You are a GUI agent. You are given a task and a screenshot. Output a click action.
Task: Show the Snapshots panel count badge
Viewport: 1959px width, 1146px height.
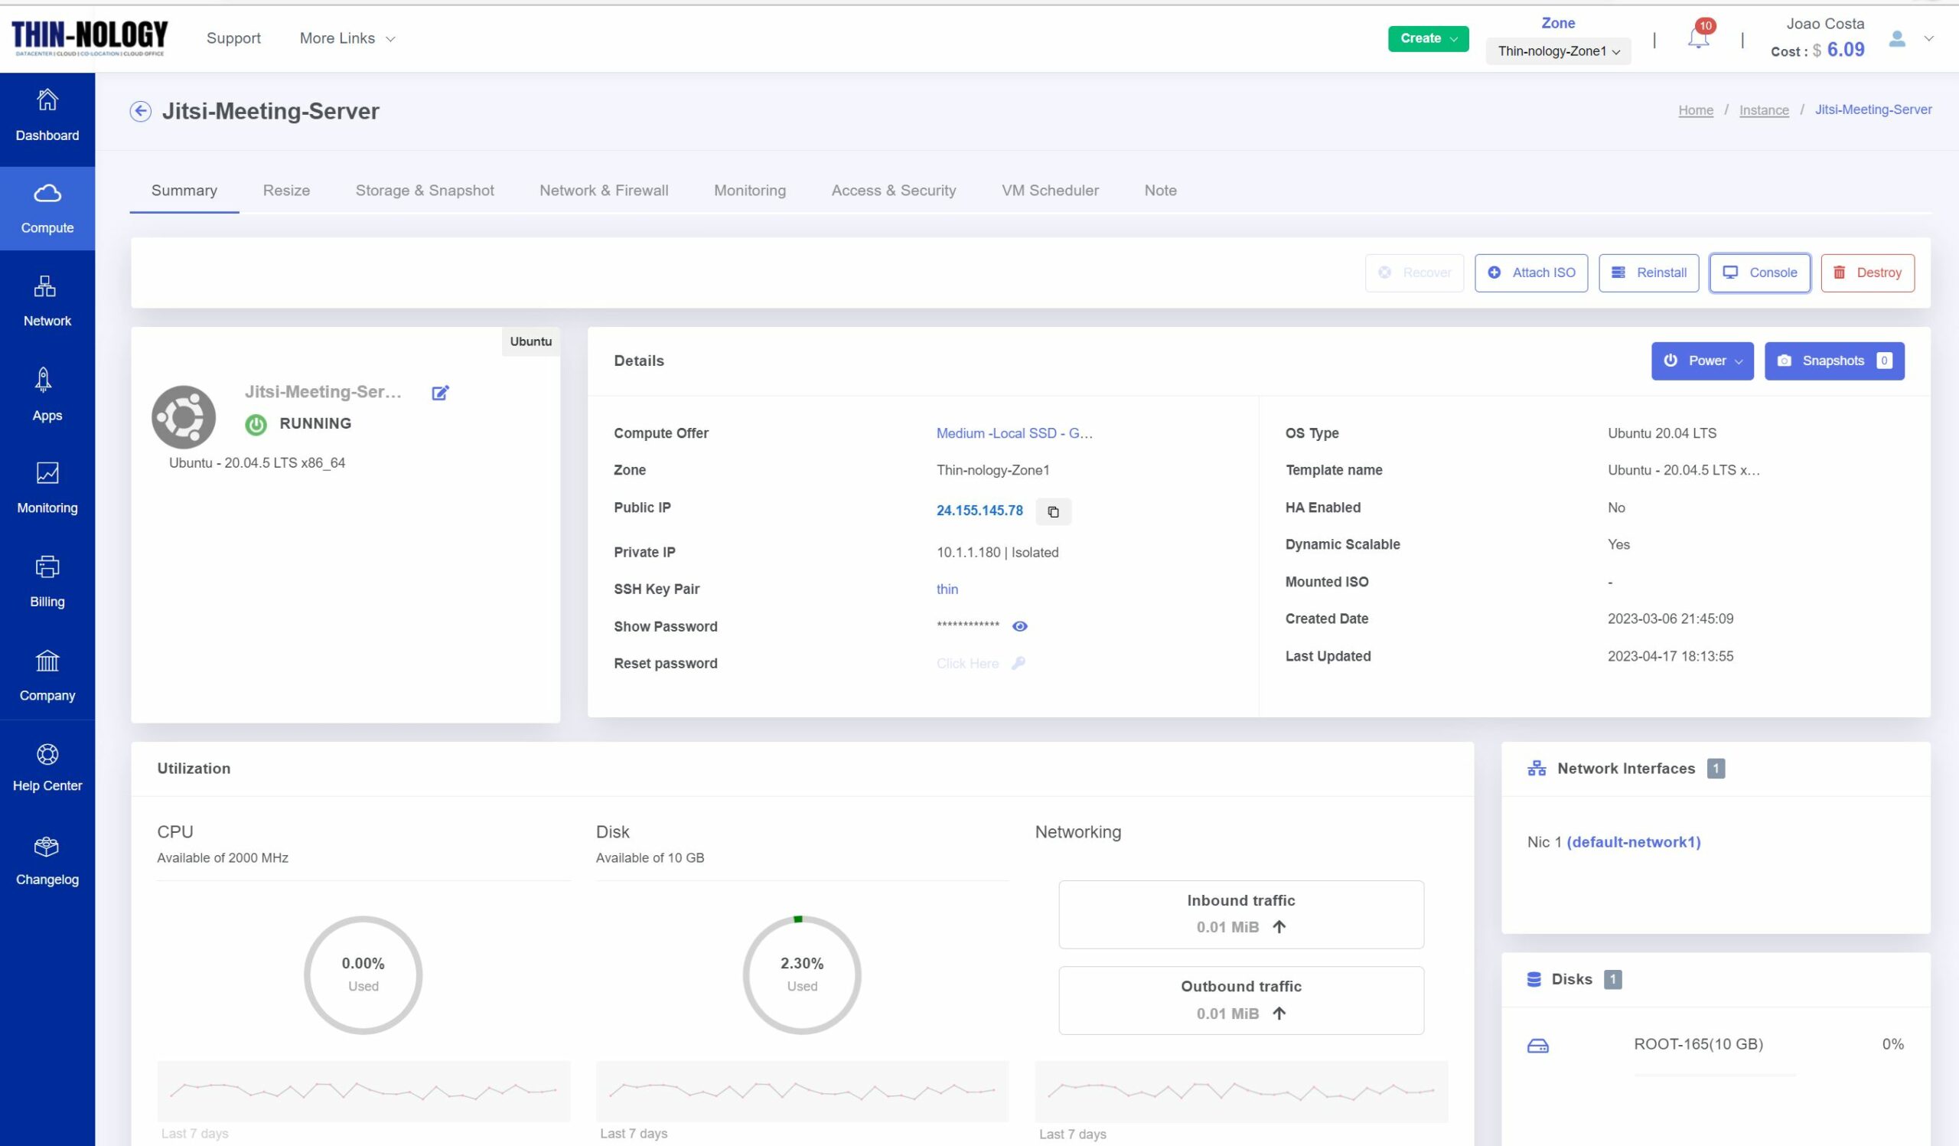click(1886, 360)
